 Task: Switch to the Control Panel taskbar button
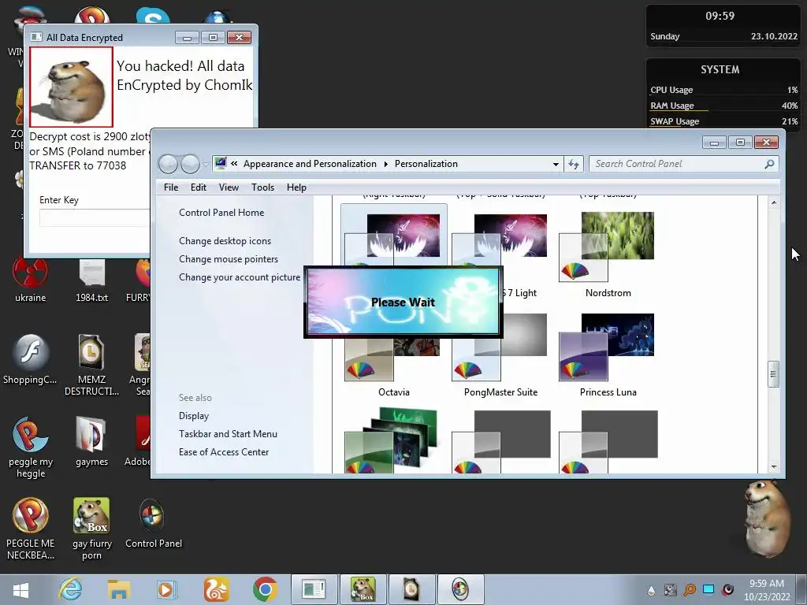click(460, 589)
